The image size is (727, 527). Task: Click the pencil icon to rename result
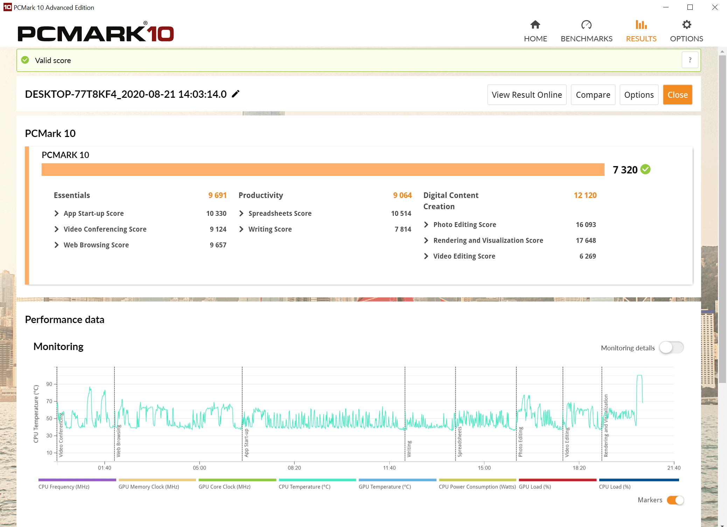click(236, 94)
